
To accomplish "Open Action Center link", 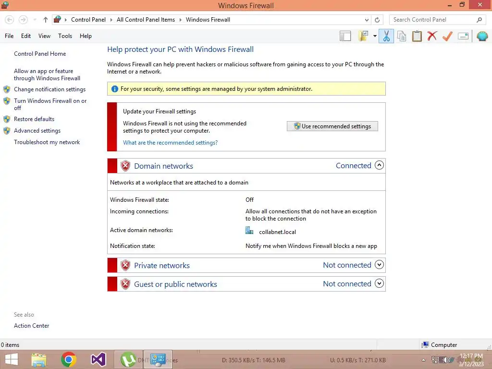I will point(31,326).
